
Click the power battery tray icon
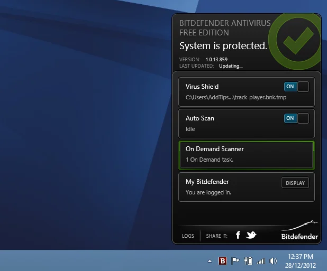(x=248, y=261)
